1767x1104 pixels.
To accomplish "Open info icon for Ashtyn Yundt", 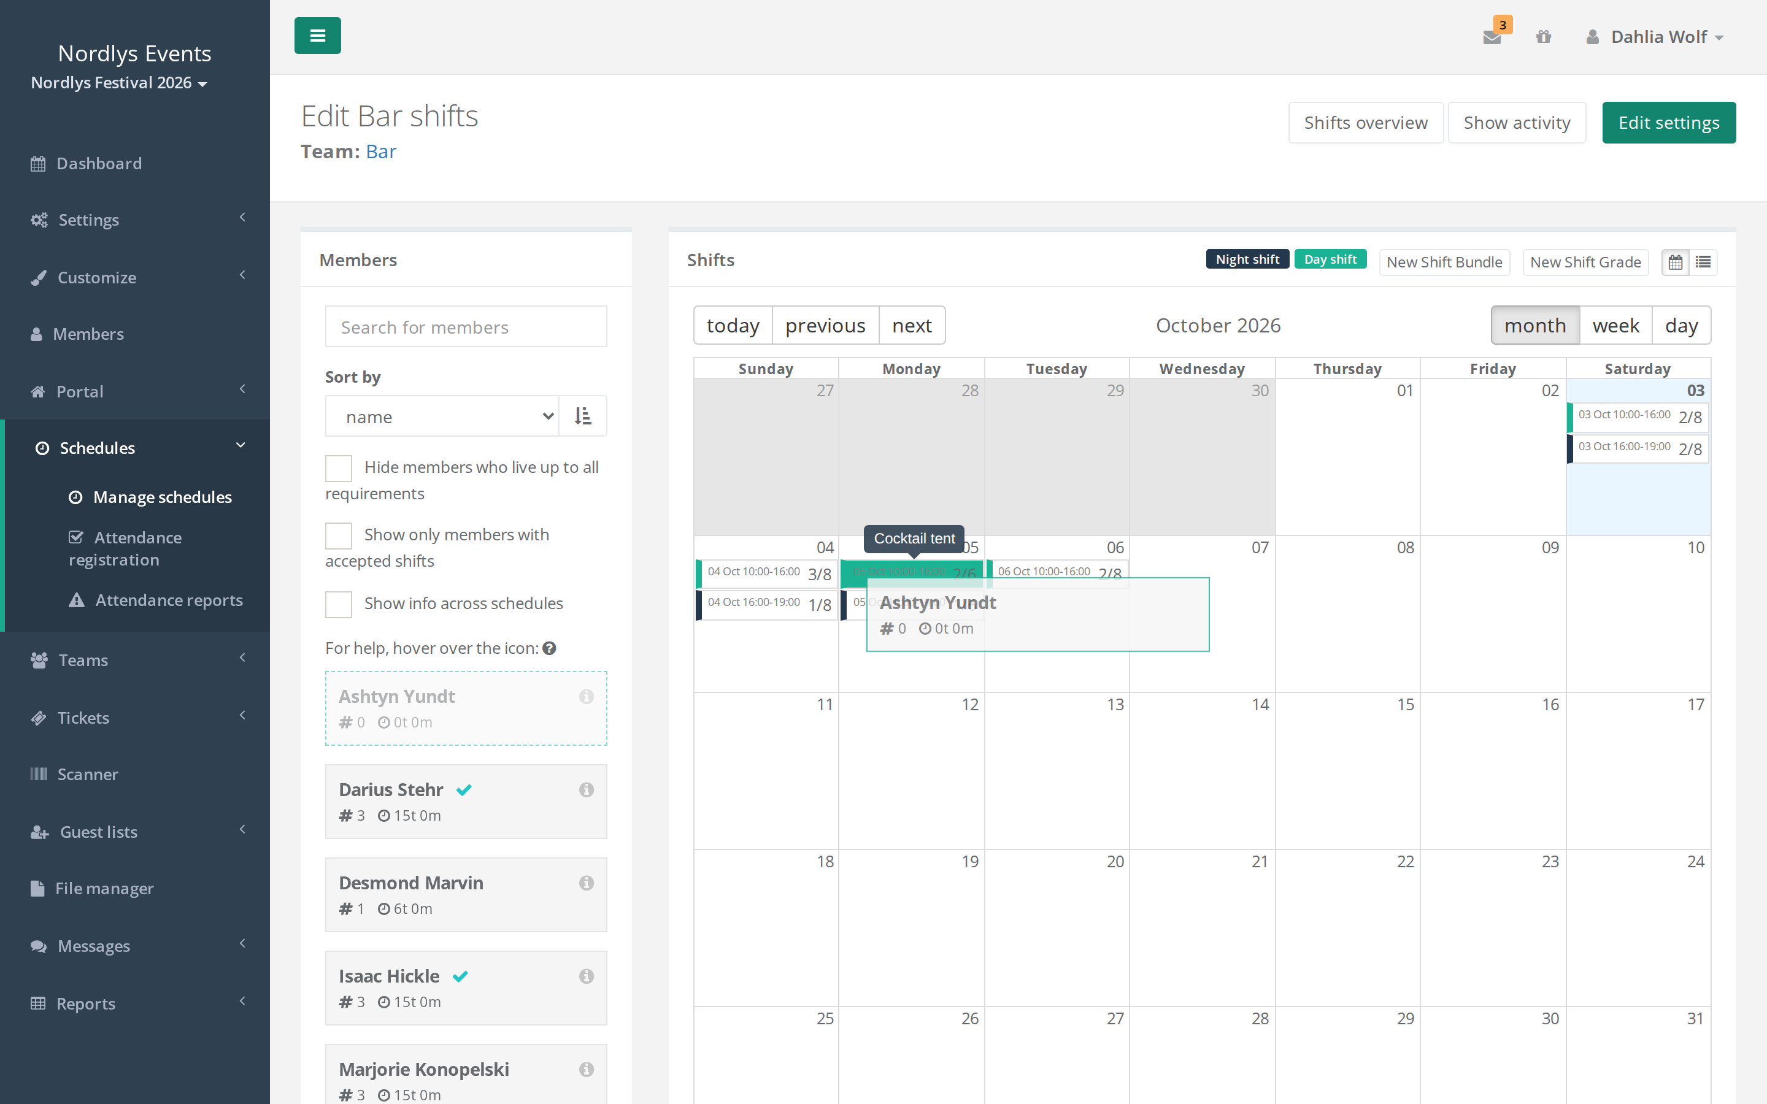I will tap(587, 697).
